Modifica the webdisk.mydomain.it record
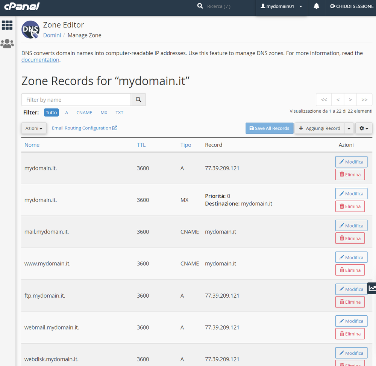 [351, 353]
